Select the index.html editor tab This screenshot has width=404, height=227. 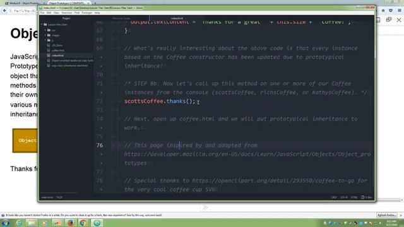click(177, 18)
